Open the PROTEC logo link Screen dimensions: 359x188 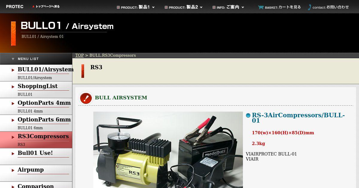tap(15, 7)
